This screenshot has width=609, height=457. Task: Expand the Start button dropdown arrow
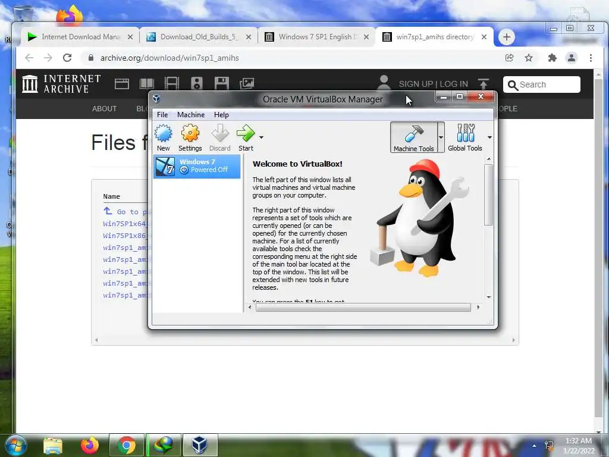(262, 137)
